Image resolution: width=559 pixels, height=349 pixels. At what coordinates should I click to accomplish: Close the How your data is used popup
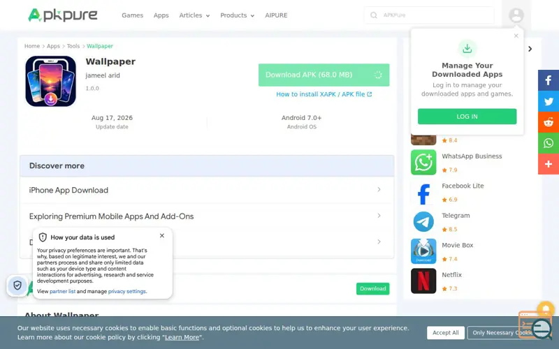(x=162, y=236)
